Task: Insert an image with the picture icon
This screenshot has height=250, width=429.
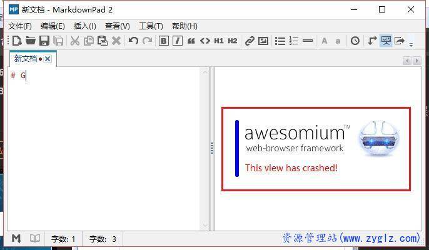Action: coord(263,41)
